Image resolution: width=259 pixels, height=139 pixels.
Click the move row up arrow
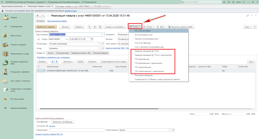pos(53,62)
